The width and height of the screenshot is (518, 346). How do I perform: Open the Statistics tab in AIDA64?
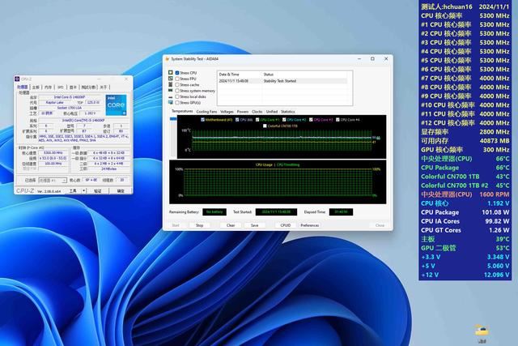(288, 111)
